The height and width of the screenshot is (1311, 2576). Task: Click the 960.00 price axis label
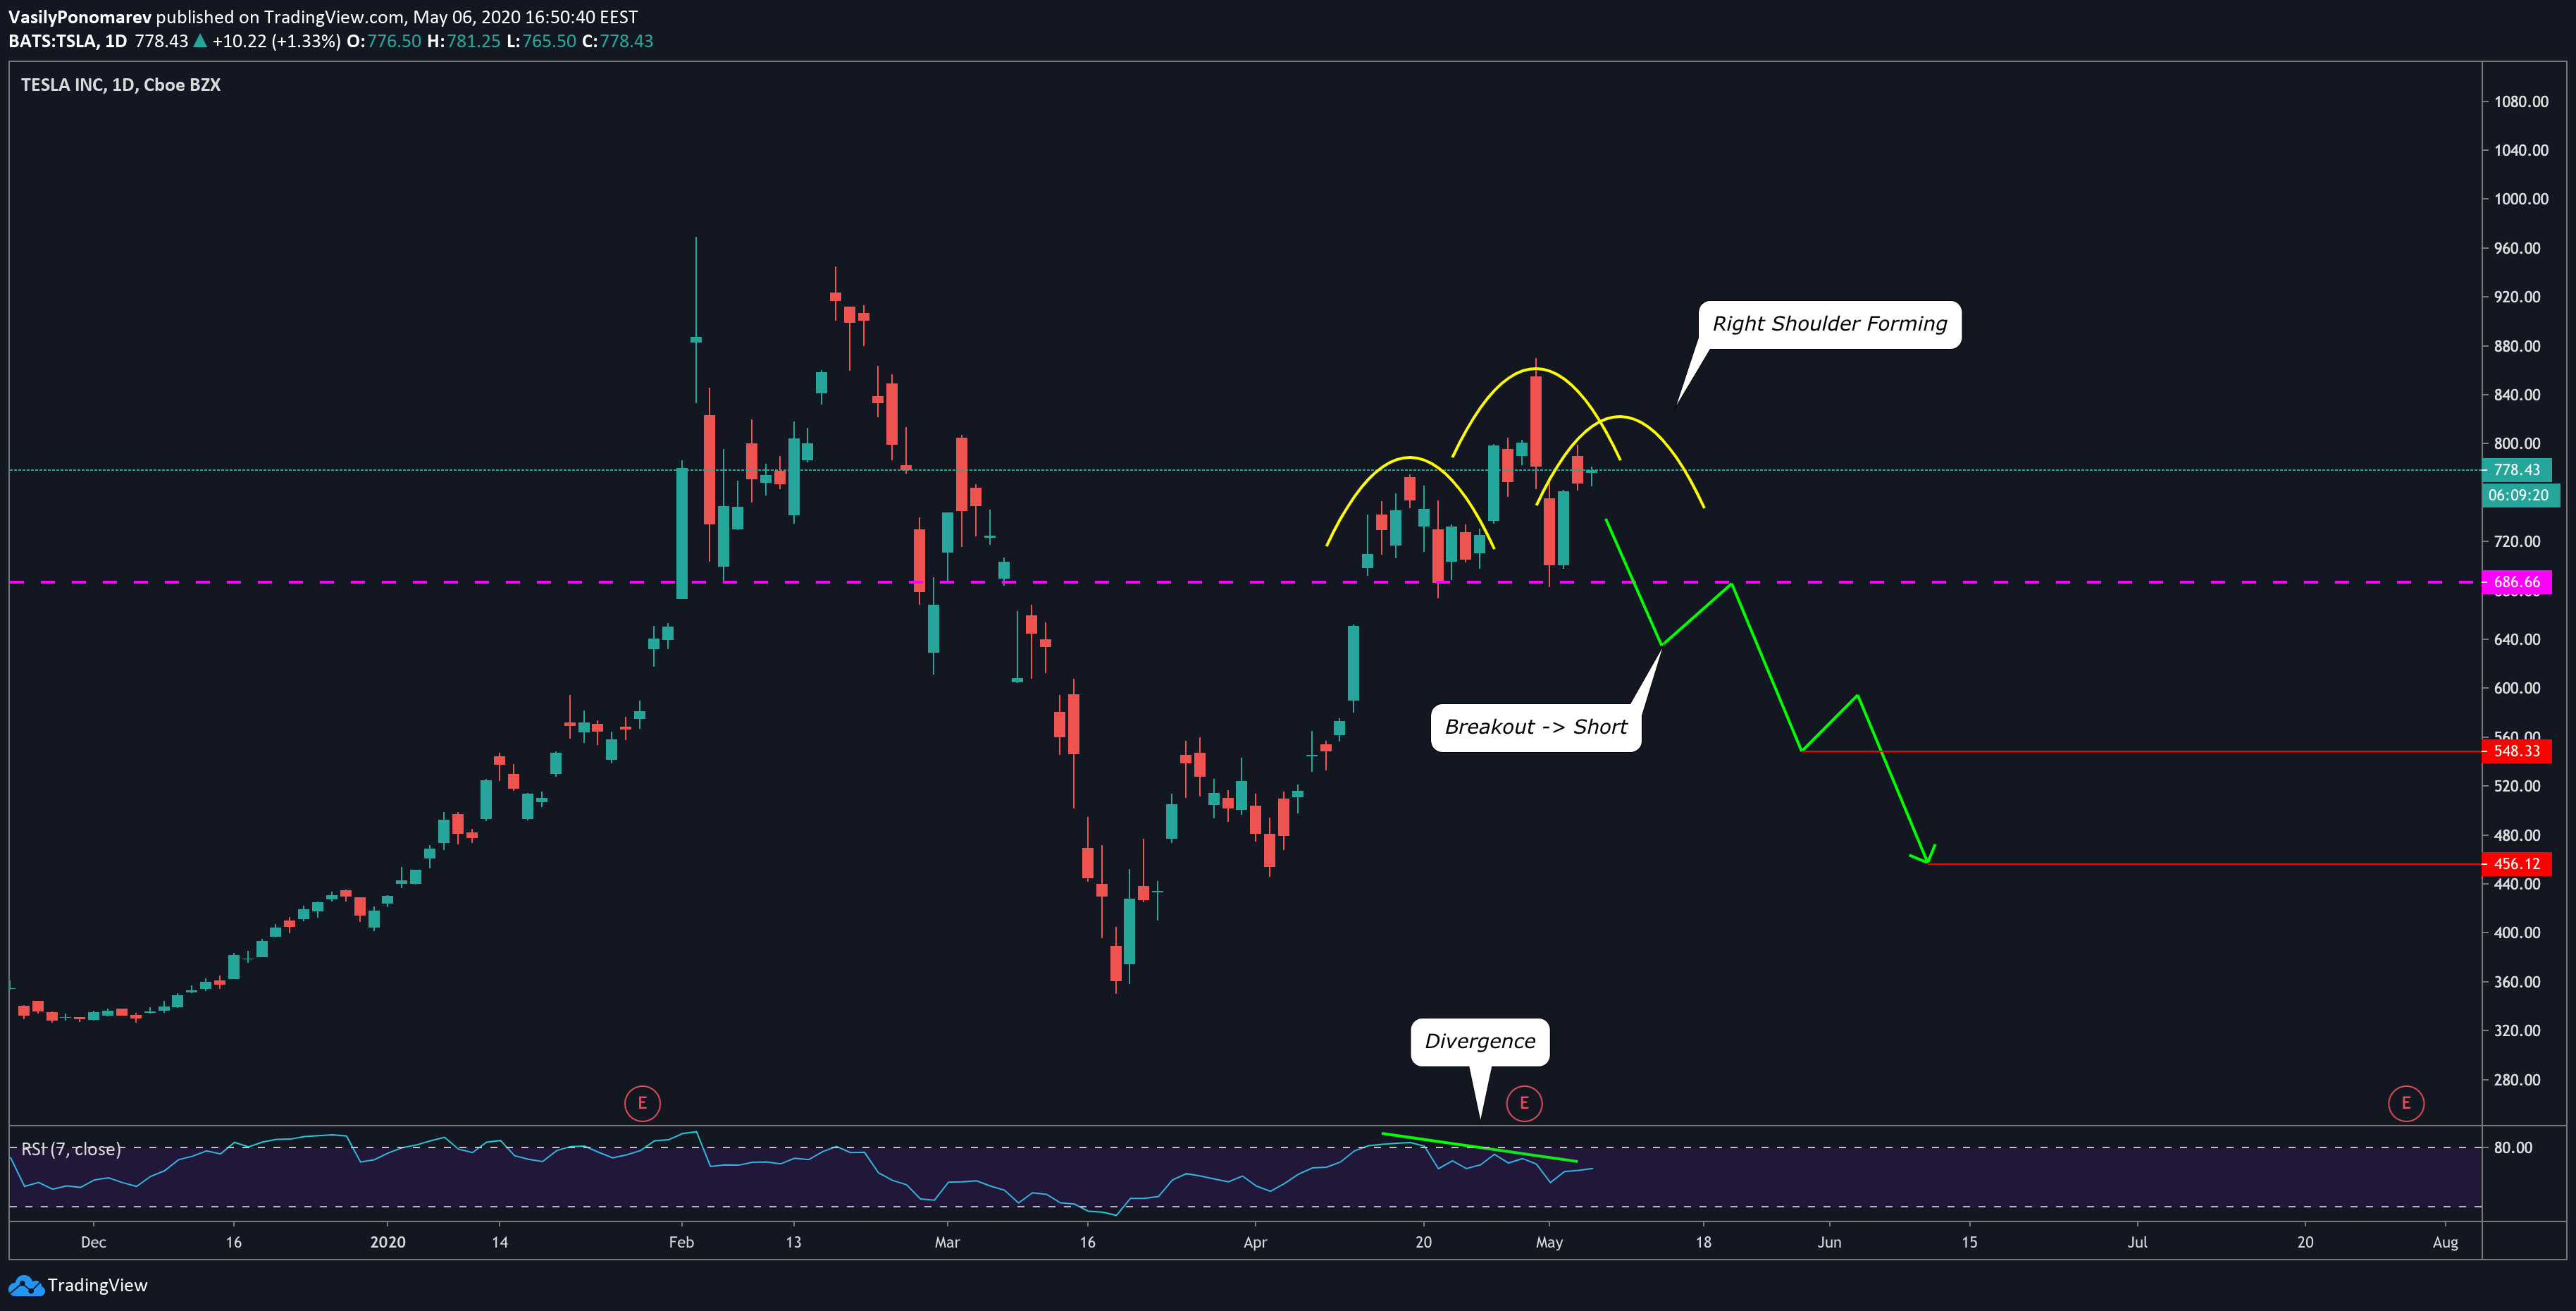tap(2517, 248)
